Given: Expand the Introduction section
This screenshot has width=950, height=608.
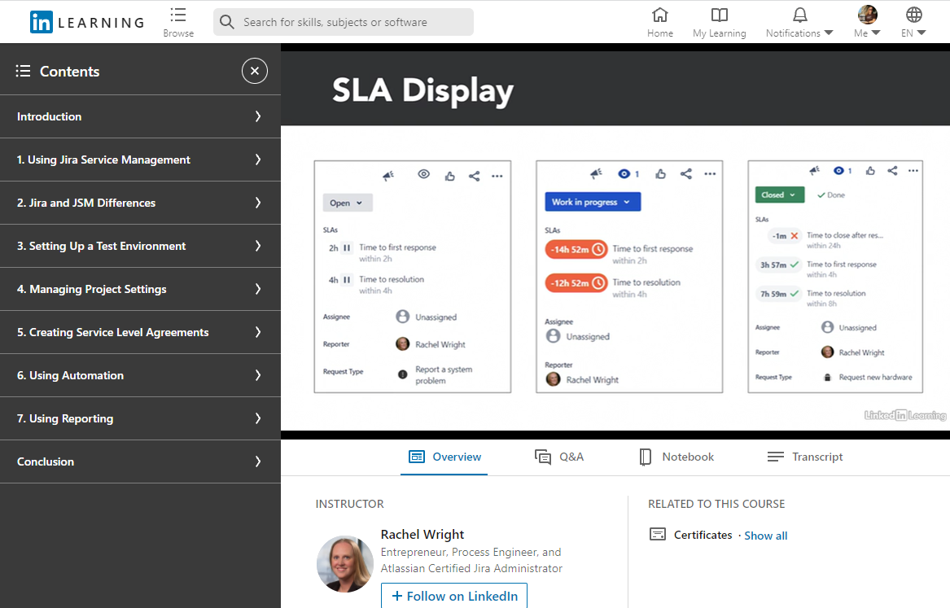Looking at the screenshot, I should [x=140, y=116].
